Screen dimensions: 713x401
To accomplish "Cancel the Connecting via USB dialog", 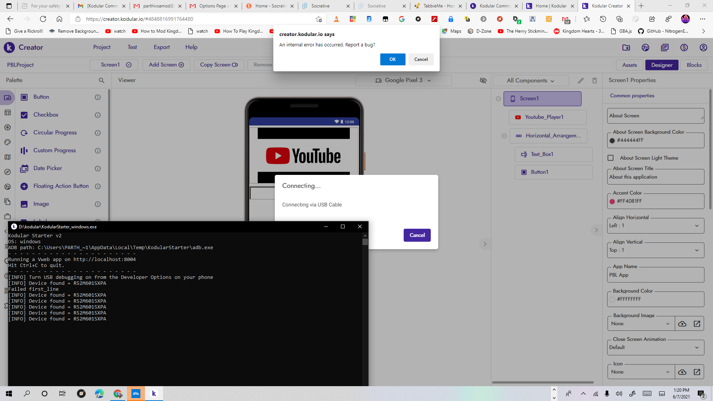I will pyautogui.click(x=417, y=235).
